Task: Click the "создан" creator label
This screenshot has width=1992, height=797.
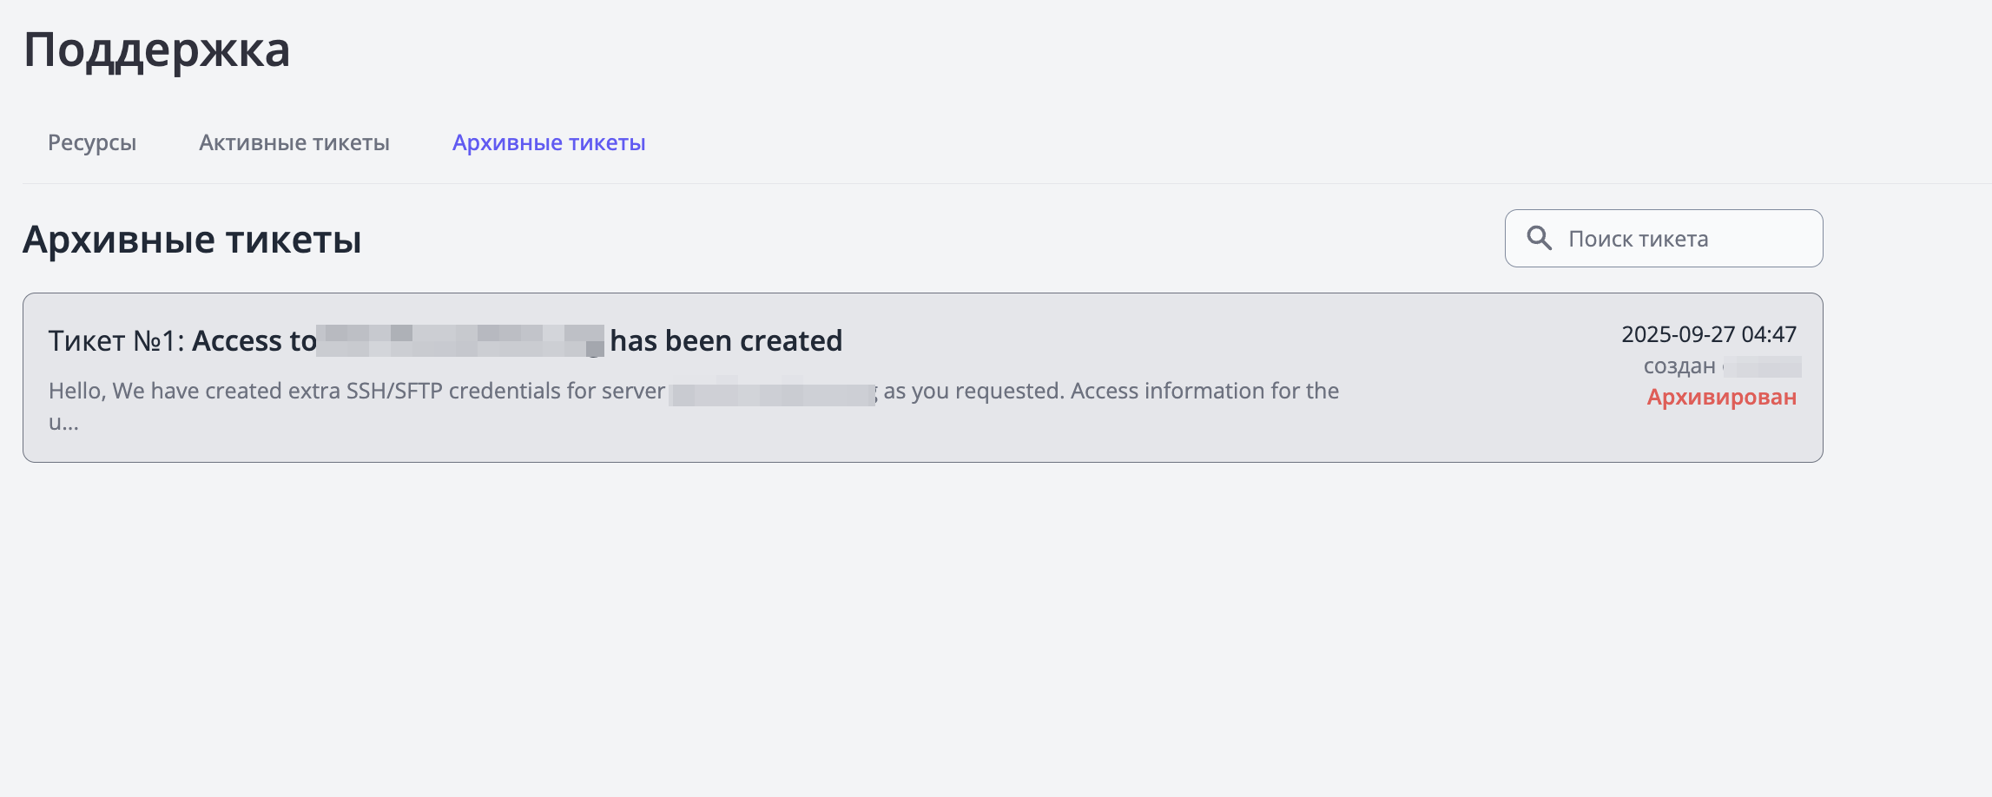Action: tap(1679, 366)
